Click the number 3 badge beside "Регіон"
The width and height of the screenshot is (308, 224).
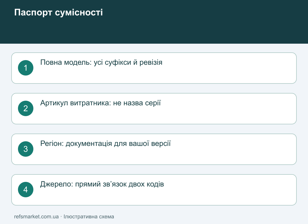(x=26, y=149)
